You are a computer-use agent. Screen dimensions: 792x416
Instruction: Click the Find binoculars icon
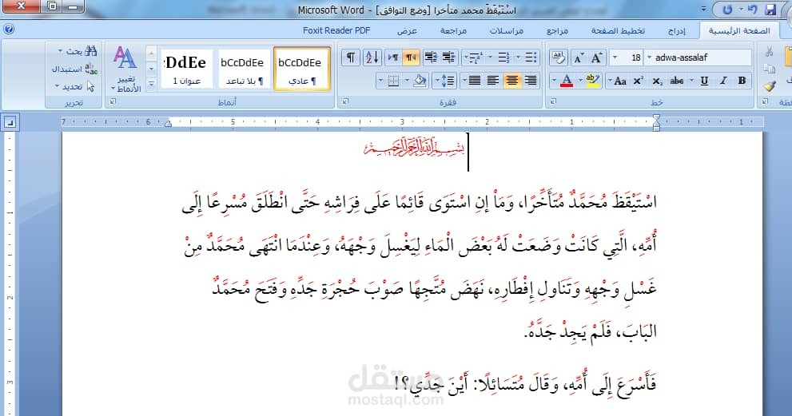91,51
